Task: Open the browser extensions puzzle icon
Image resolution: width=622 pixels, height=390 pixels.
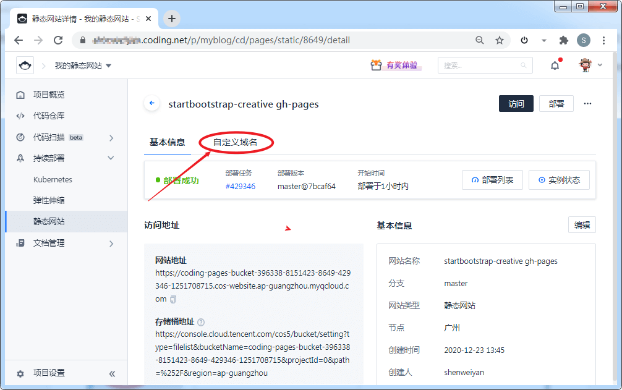Action: point(564,40)
